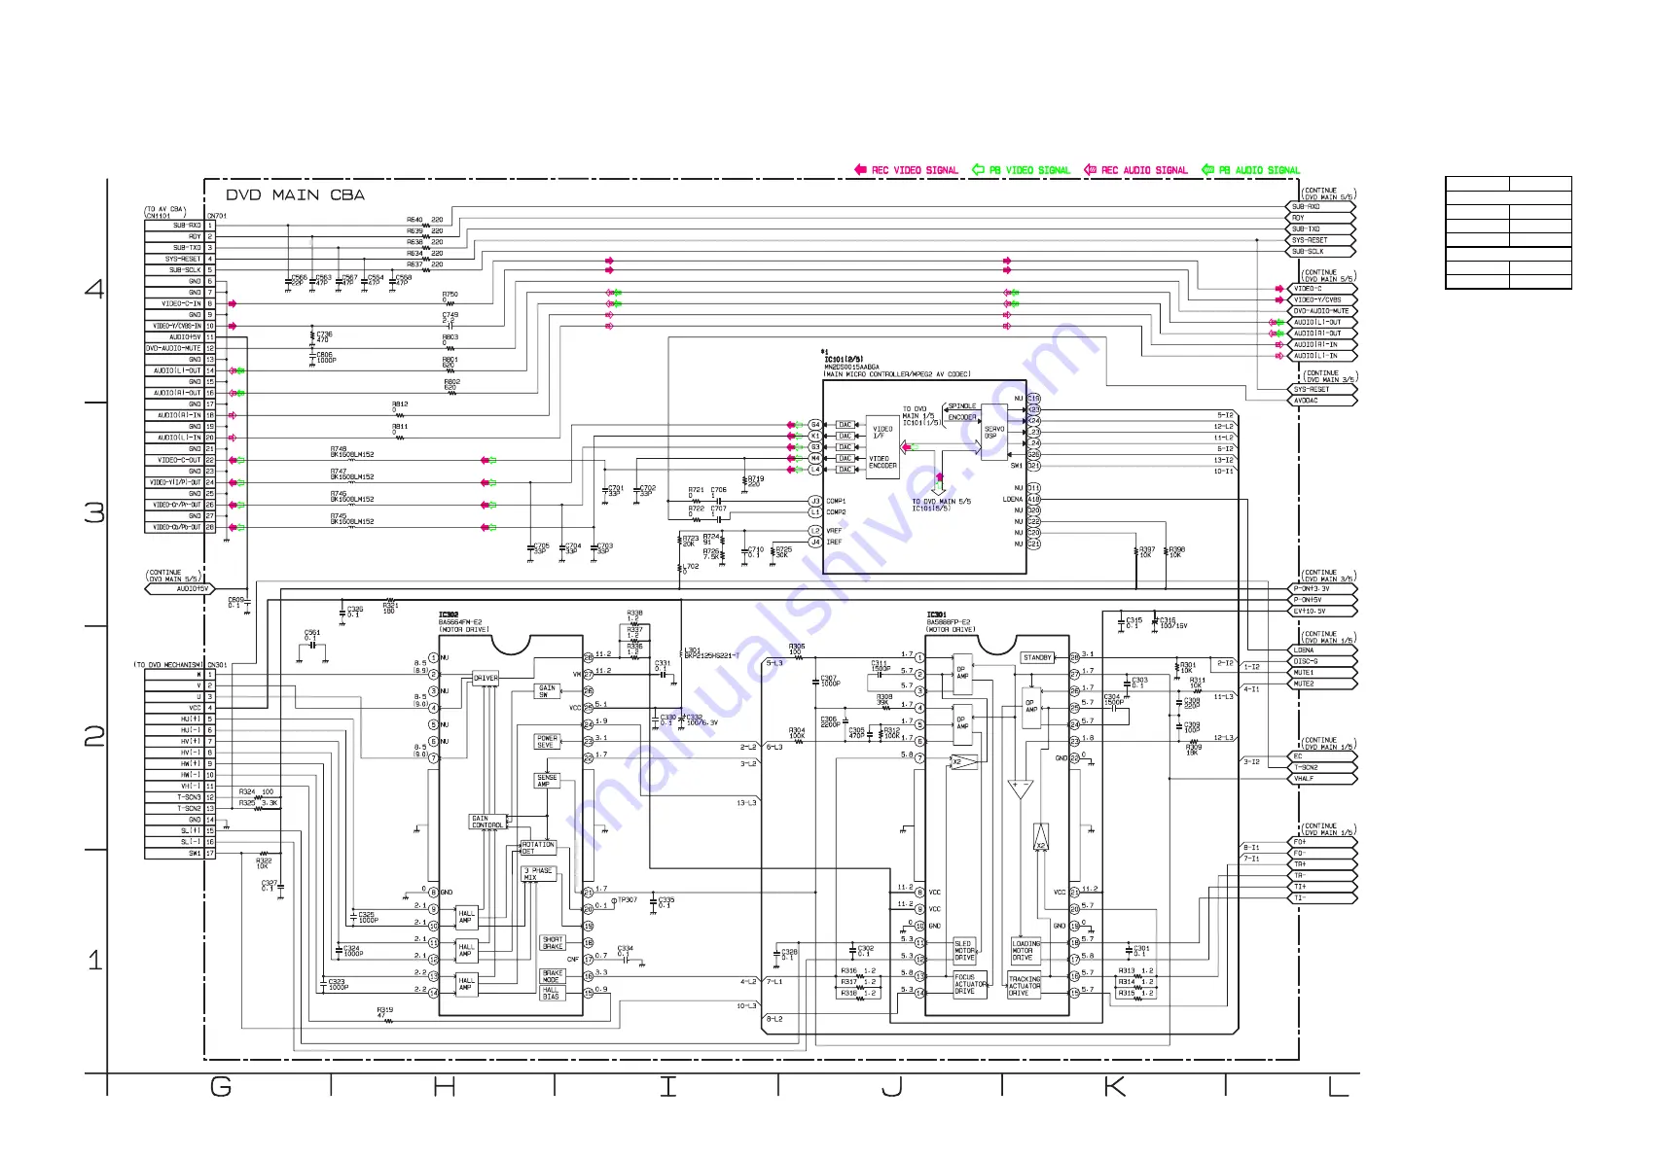Viewport: 1655px width, 1158px height.
Task: Select the PB AUDIO SIGNAL legend arrow
Action: [x=1208, y=169]
